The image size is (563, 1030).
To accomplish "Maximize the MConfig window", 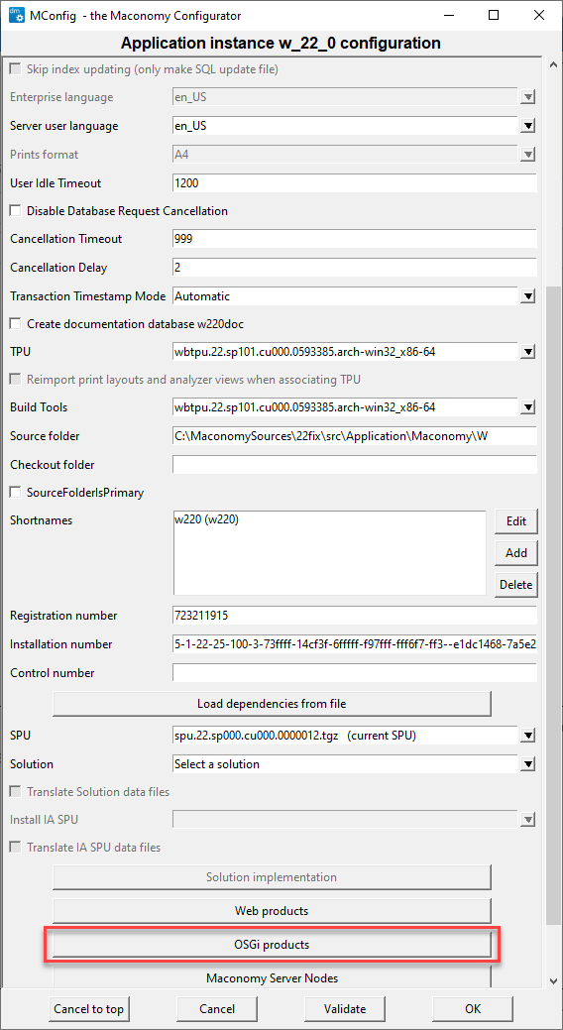I will pos(494,15).
